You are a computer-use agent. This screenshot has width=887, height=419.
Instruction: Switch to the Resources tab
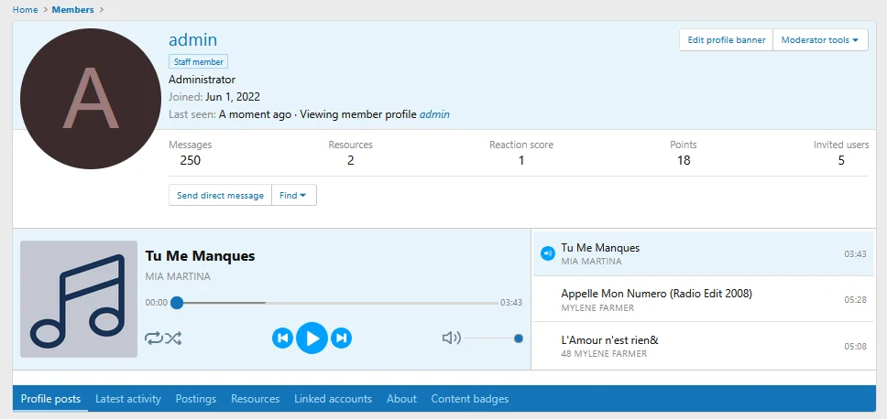(255, 399)
